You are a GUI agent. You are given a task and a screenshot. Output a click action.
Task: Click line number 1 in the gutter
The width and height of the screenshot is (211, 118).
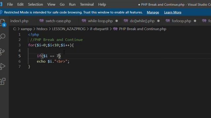pyautogui.click(x=19, y=34)
